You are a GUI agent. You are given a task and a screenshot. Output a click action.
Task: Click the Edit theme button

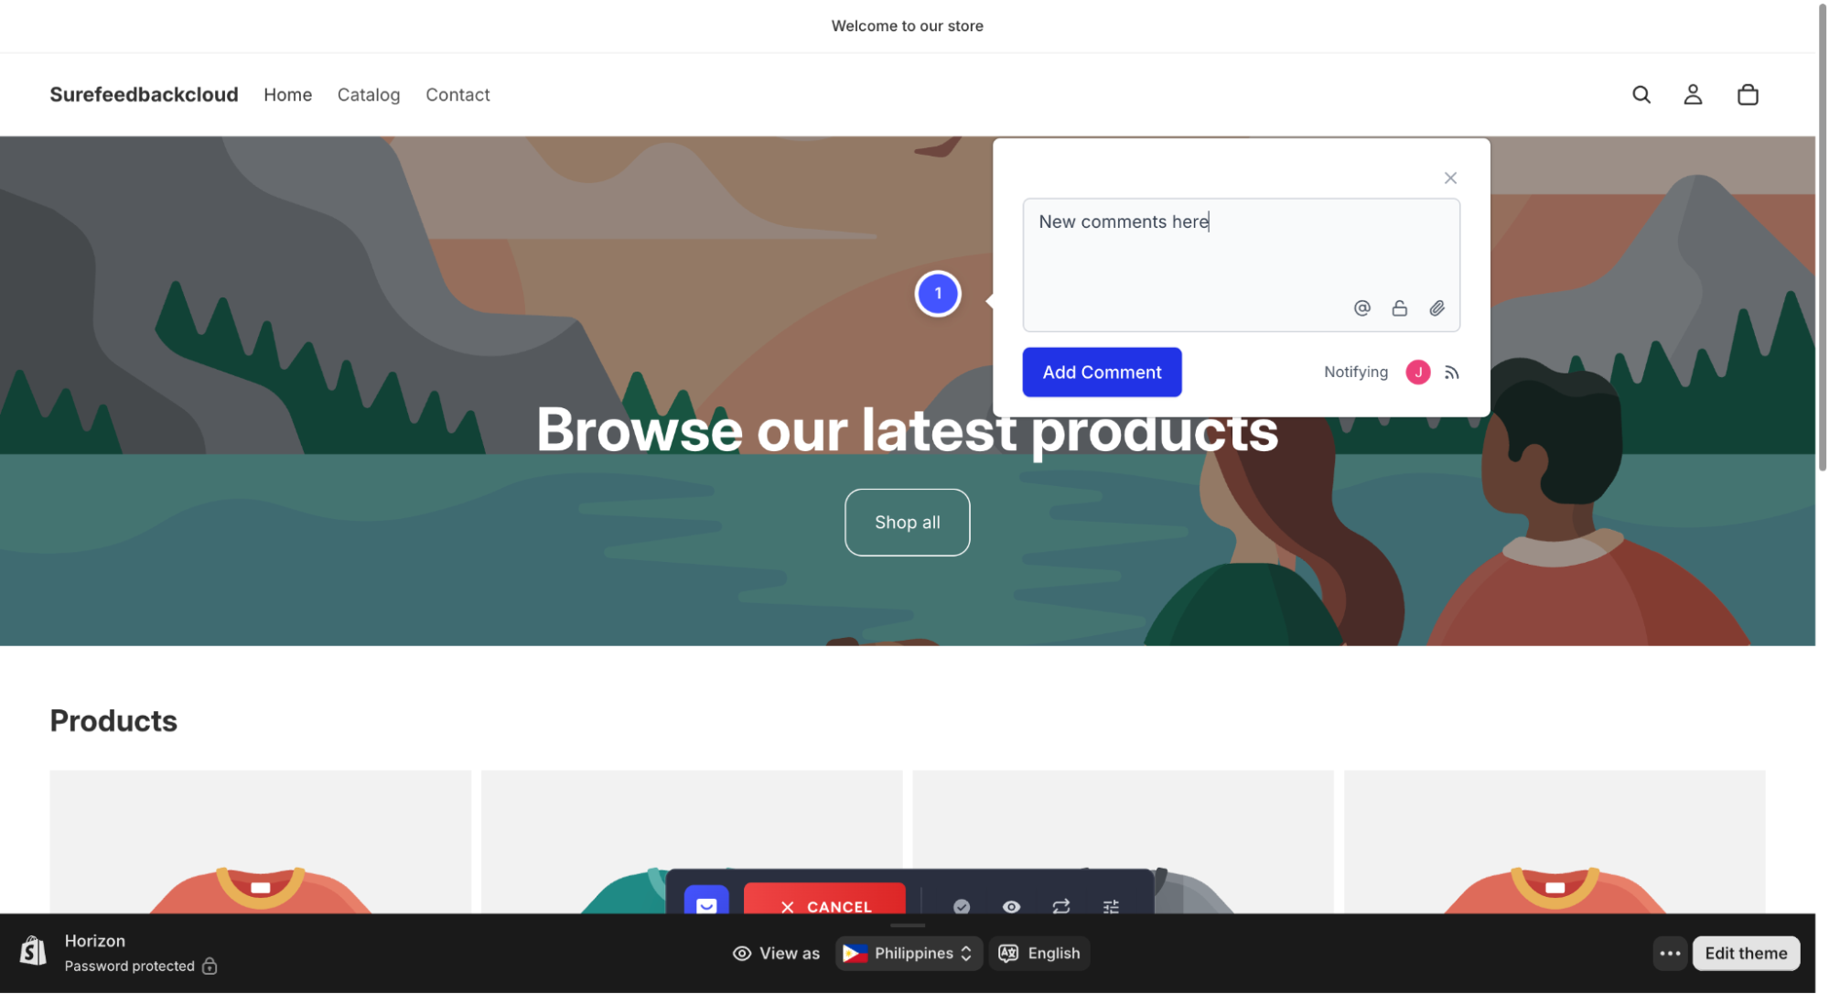(x=1746, y=953)
